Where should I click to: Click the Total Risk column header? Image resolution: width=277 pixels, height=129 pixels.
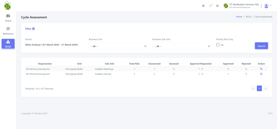click(x=134, y=64)
